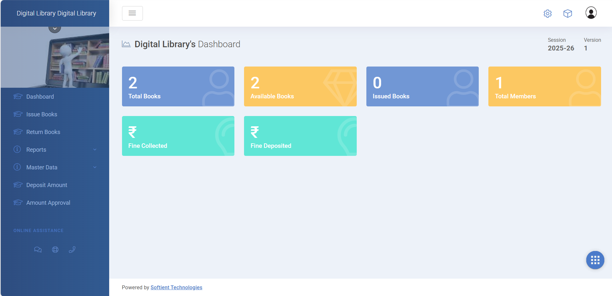Image resolution: width=612 pixels, height=296 pixels.
Task: Click the lifebuoy support icon
Action: [55, 249]
